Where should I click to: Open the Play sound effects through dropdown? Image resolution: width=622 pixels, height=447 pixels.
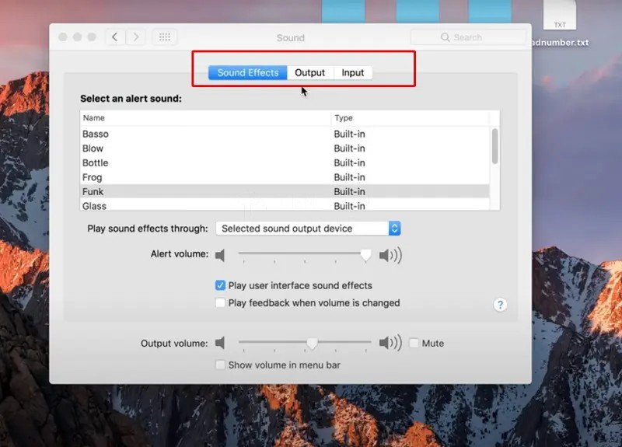pyautogui.click(x=308, y=229)
